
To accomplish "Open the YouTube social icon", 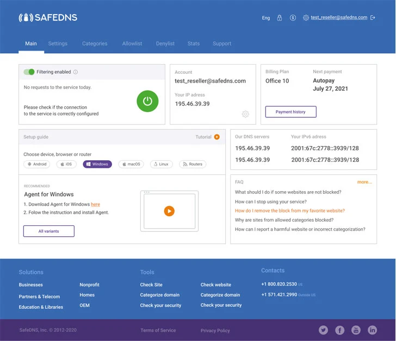I will 356,330.
